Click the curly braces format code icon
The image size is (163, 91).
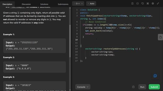coord(138,4)
